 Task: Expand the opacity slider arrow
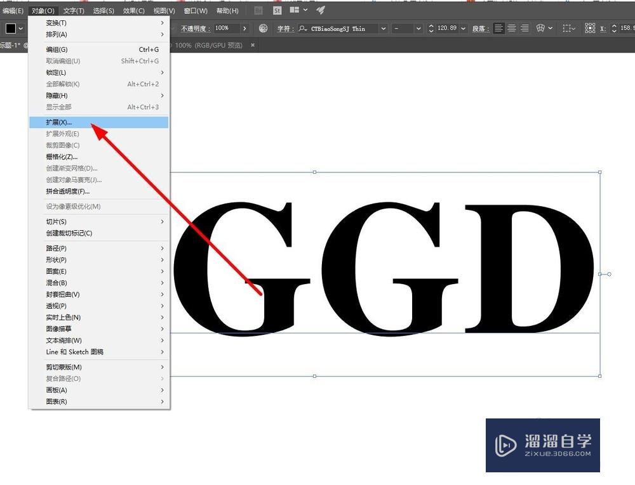tap(244, 29)
